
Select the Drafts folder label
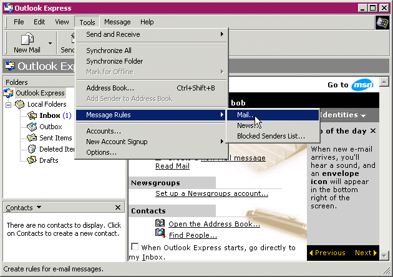(49, 160)
